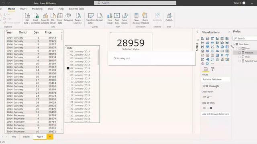Image resolution: width=257 pixels, height=144 pixels.
Task: Click the Dataverse icon
Action: click(x=68, y=17)
